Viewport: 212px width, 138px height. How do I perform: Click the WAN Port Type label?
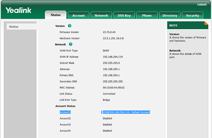[x=69, y=50]
